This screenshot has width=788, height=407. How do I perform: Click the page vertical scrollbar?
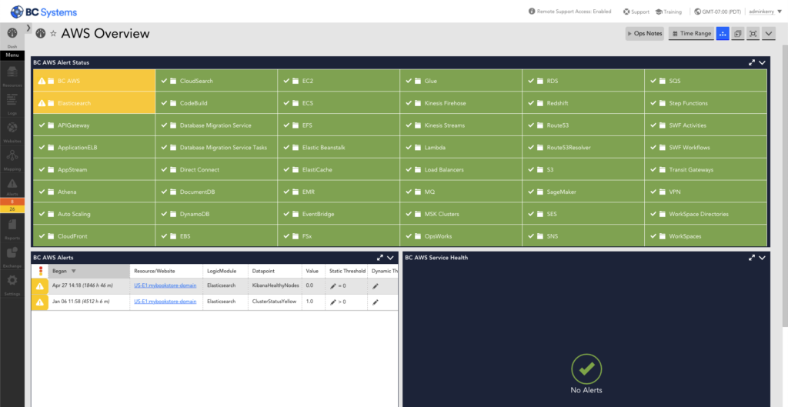pyautogui.click(x=785, y=186)
